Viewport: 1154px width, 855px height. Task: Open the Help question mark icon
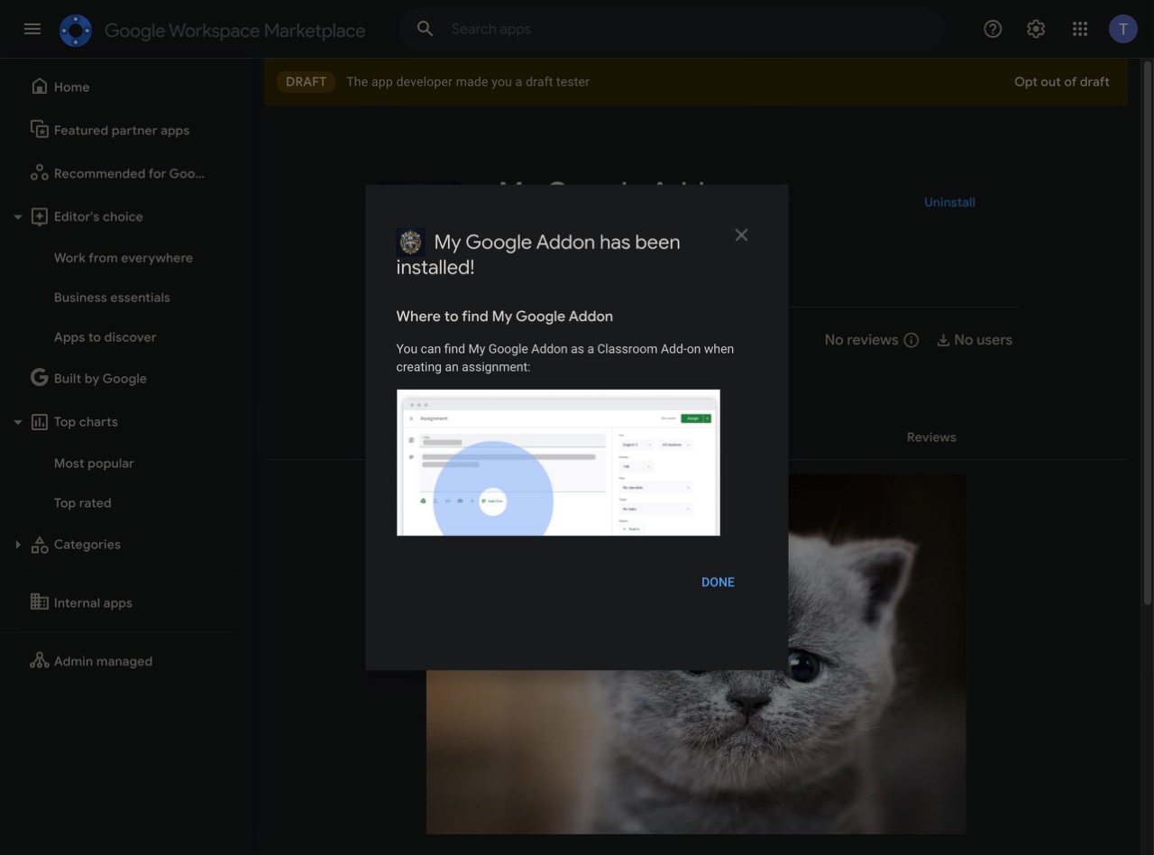point(993,29)
